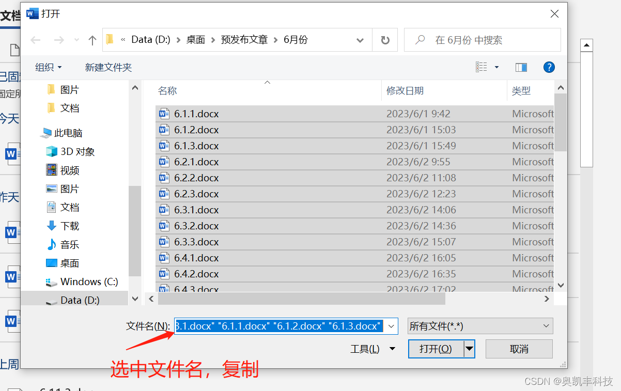Toggle the preview pane icon

[x=521, y=67]
